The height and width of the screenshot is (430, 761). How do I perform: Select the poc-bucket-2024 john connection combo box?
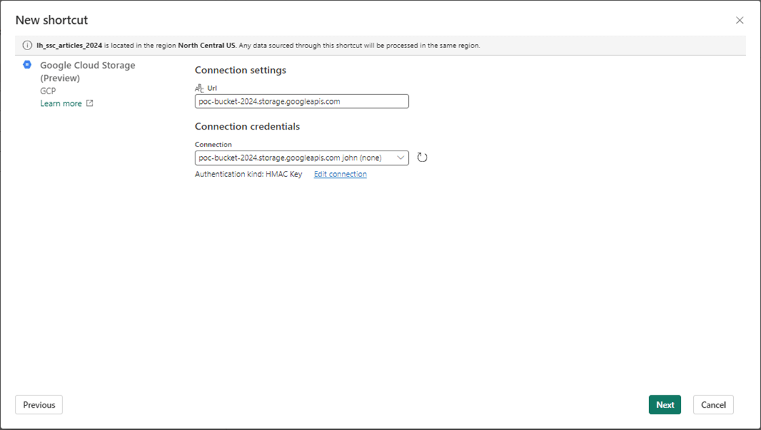(292, 157)
